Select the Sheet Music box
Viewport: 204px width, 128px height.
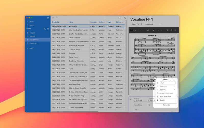37,40
